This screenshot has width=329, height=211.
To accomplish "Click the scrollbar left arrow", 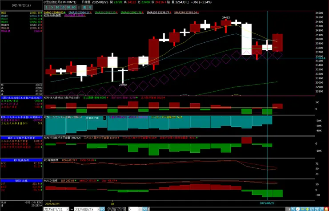I will [149, 209].
